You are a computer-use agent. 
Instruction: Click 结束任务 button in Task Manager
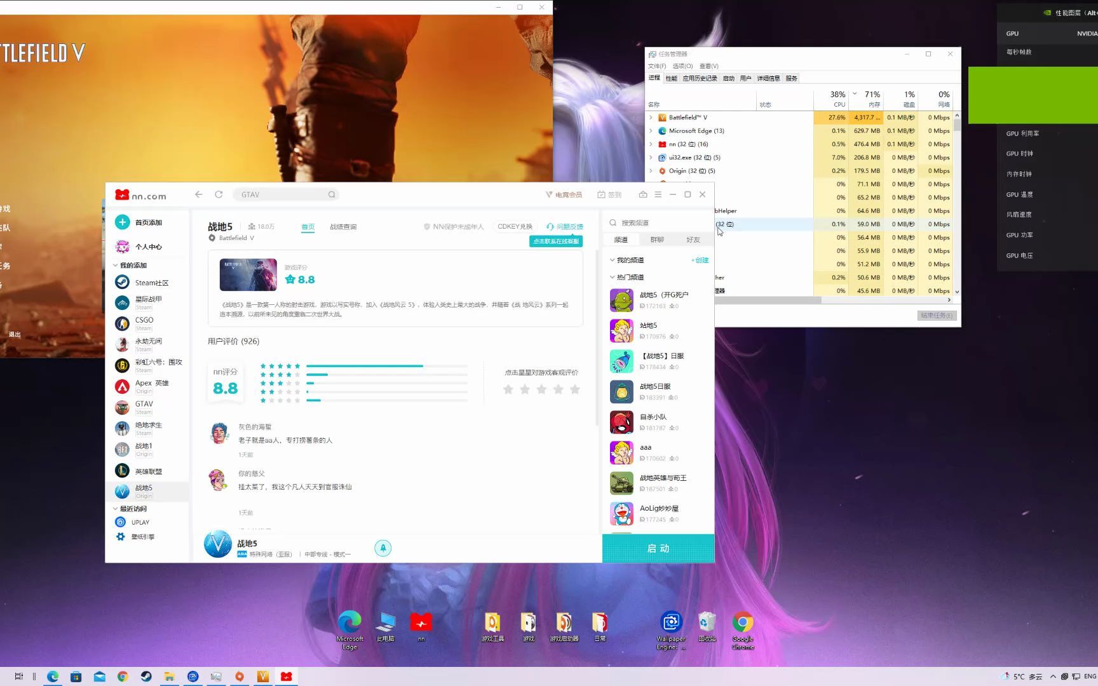click(937, 316)
